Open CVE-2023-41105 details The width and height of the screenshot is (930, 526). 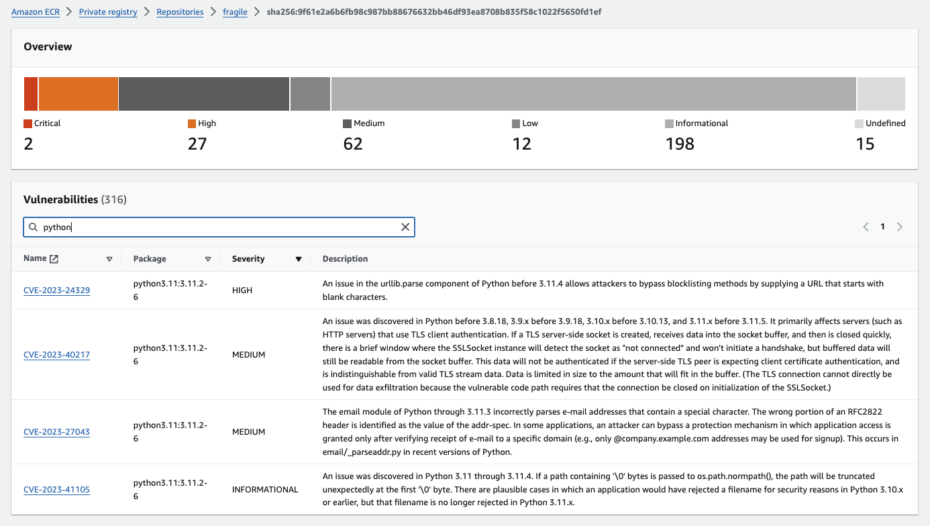click(56, 490)
